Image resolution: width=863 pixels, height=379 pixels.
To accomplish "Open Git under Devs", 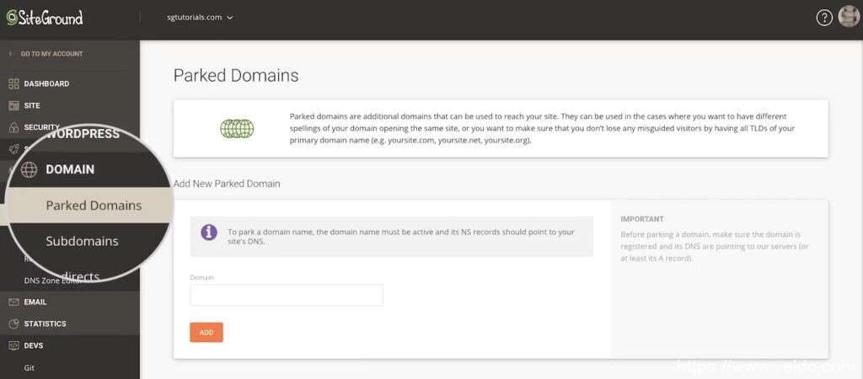I will pos(29,367).
